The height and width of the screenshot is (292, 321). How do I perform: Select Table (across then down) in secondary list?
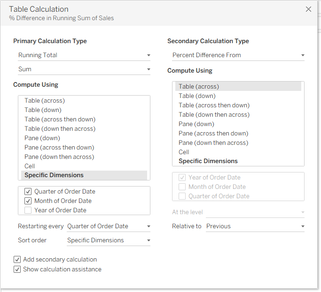click(x=238, y=105)
